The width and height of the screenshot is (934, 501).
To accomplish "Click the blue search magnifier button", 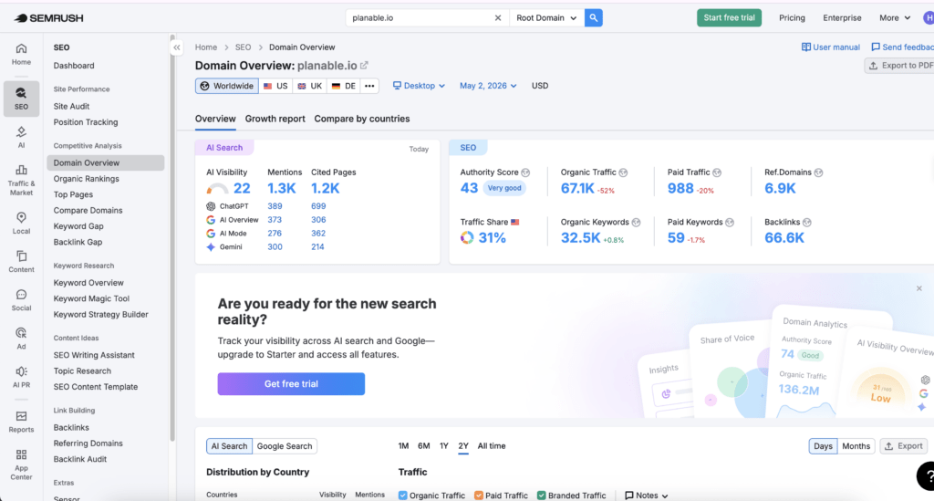I will 593,18.
